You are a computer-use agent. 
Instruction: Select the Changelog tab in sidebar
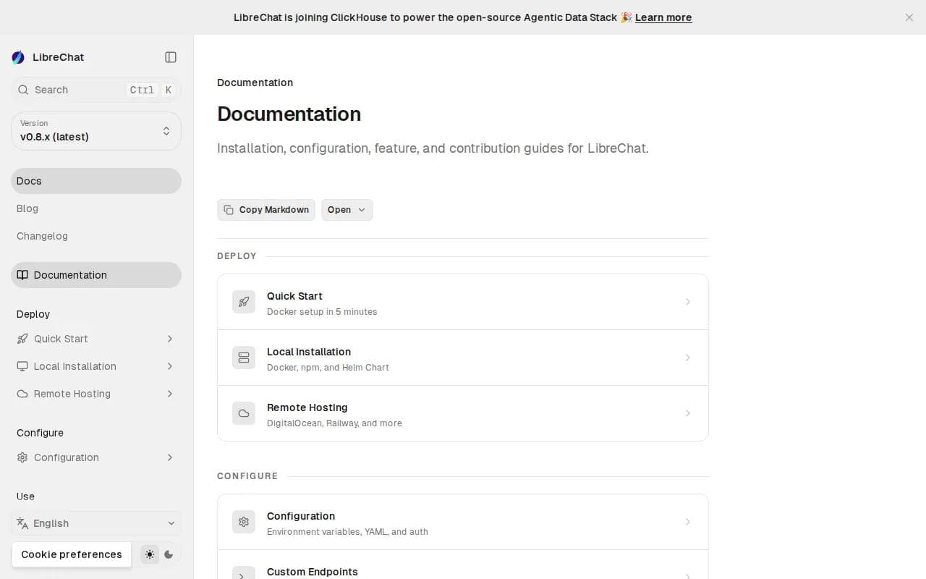pos(96,236)
